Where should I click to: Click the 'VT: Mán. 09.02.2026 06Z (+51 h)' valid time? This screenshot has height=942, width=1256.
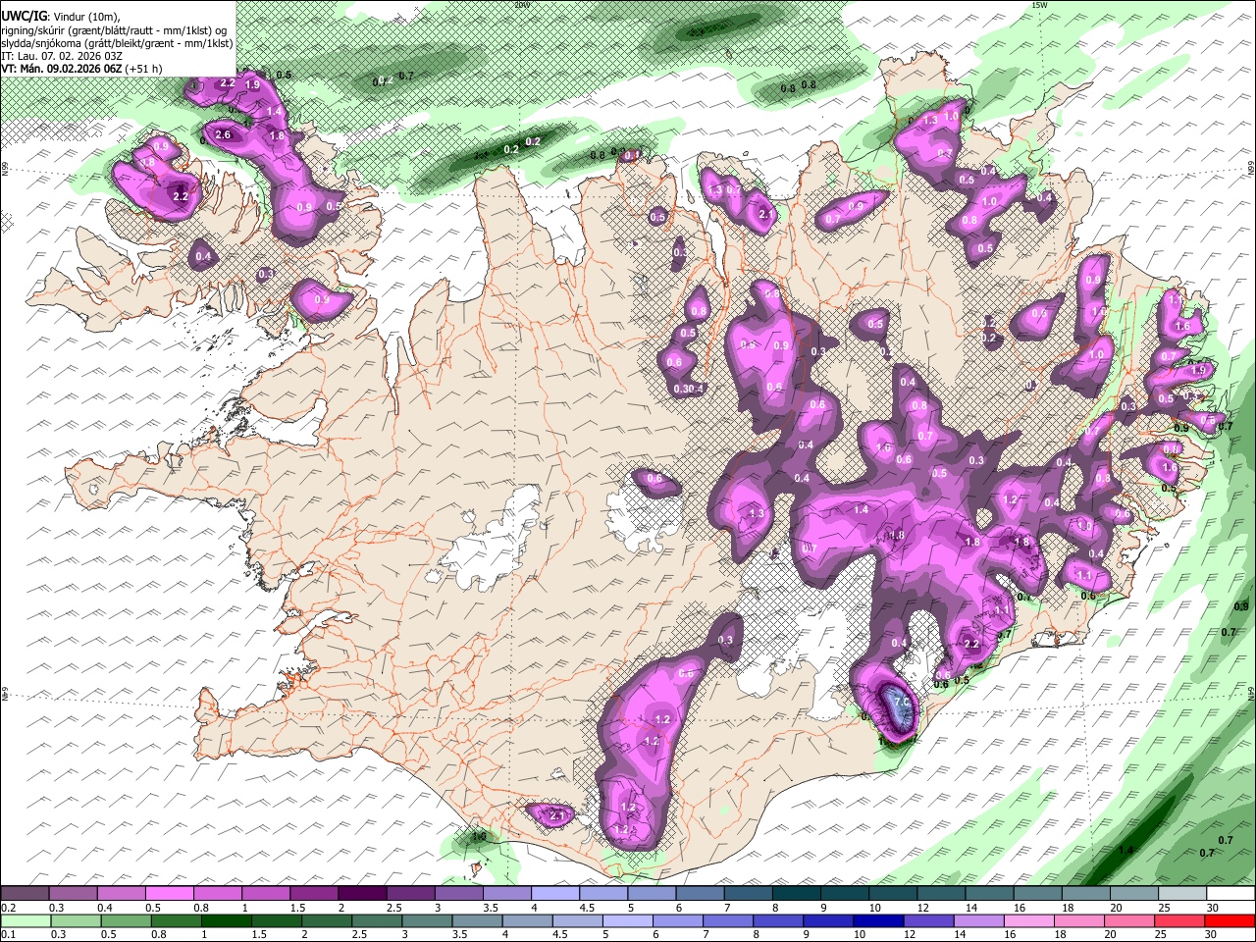click(x=81, y=69)
